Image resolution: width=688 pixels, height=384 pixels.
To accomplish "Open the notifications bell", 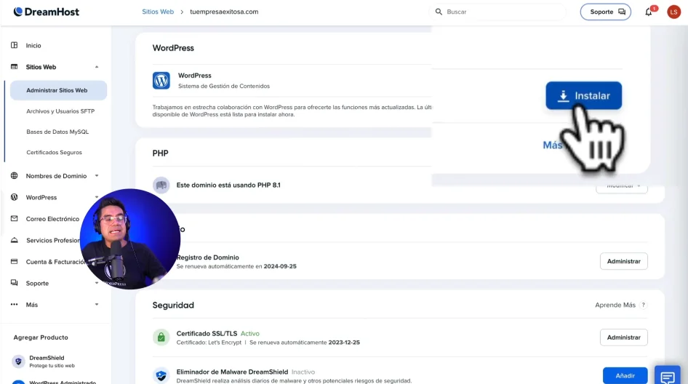I will point(649,12).
